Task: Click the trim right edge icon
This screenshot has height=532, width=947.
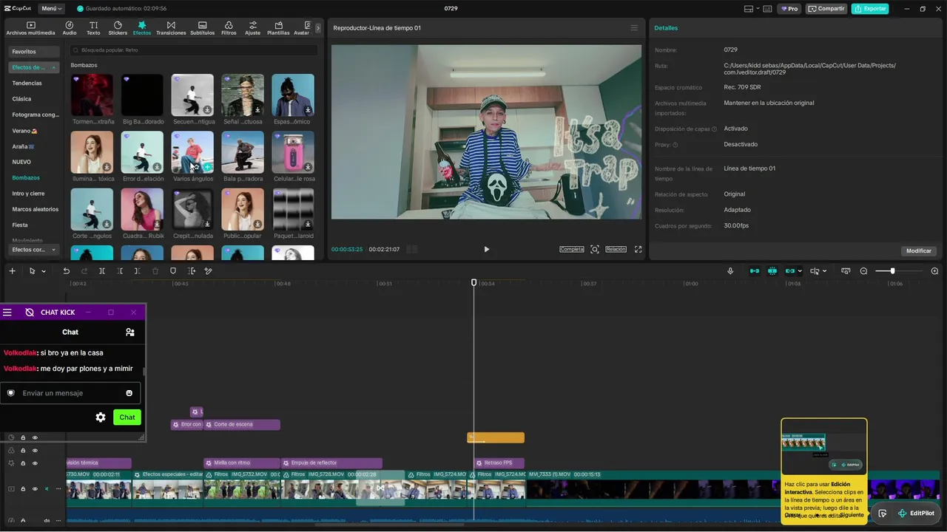Action: click(x=138, y=271)
